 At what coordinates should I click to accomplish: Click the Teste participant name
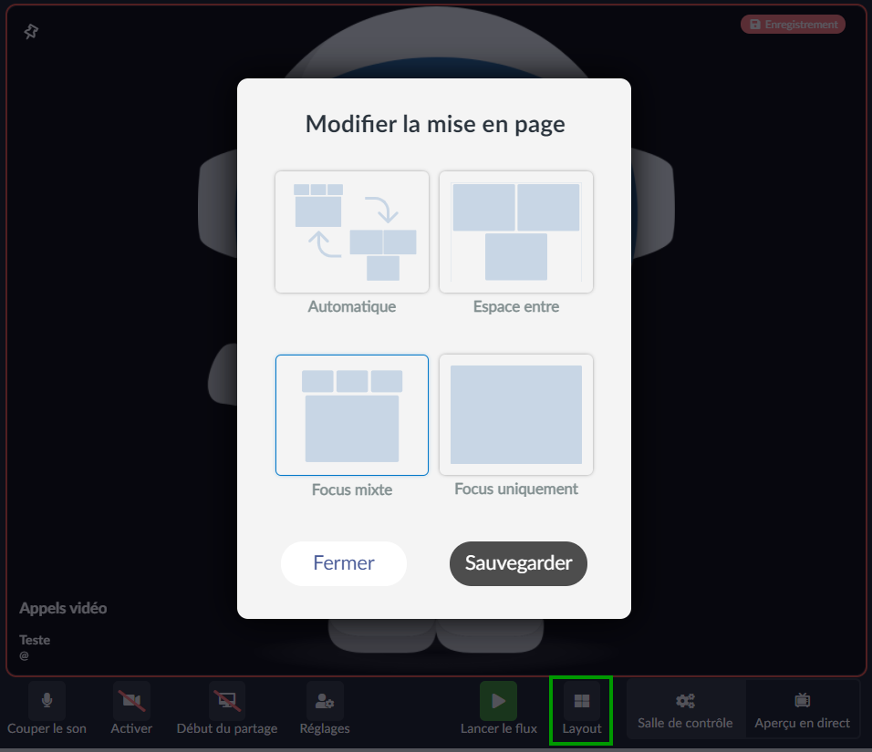point(35,640)
